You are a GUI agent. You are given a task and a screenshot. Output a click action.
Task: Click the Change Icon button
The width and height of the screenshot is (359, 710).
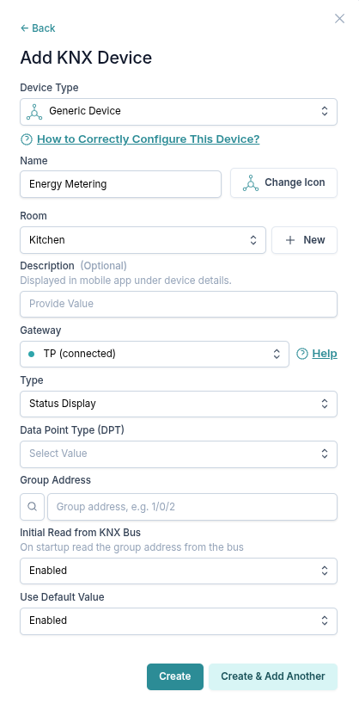283,183
